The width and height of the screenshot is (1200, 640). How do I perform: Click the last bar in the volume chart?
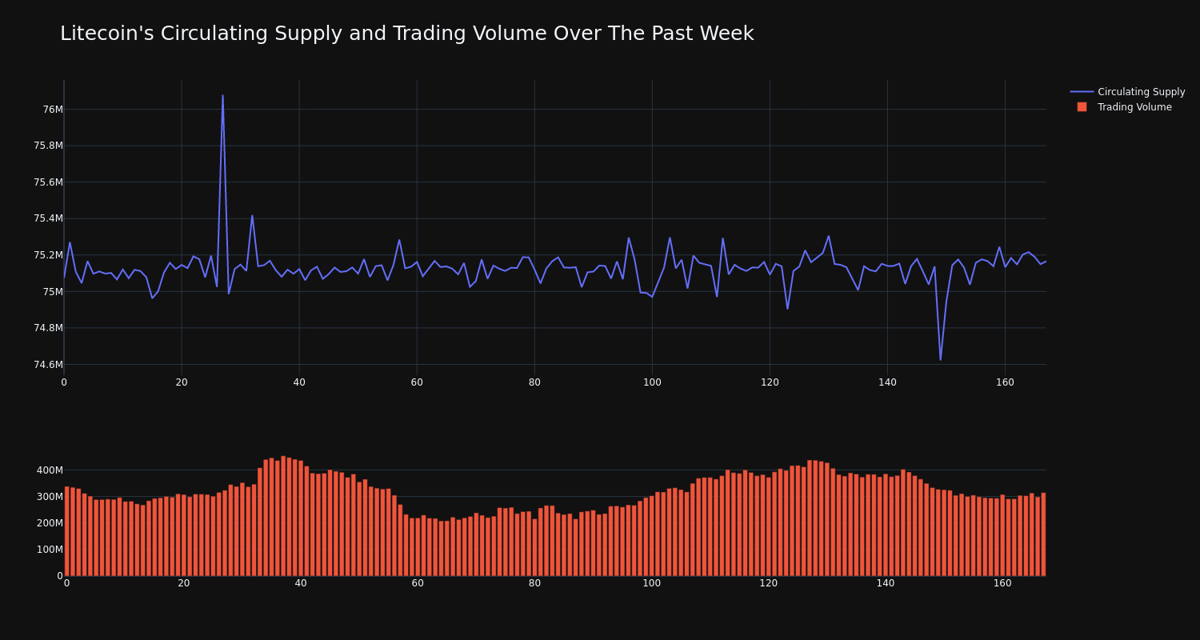coord(1043,534)
